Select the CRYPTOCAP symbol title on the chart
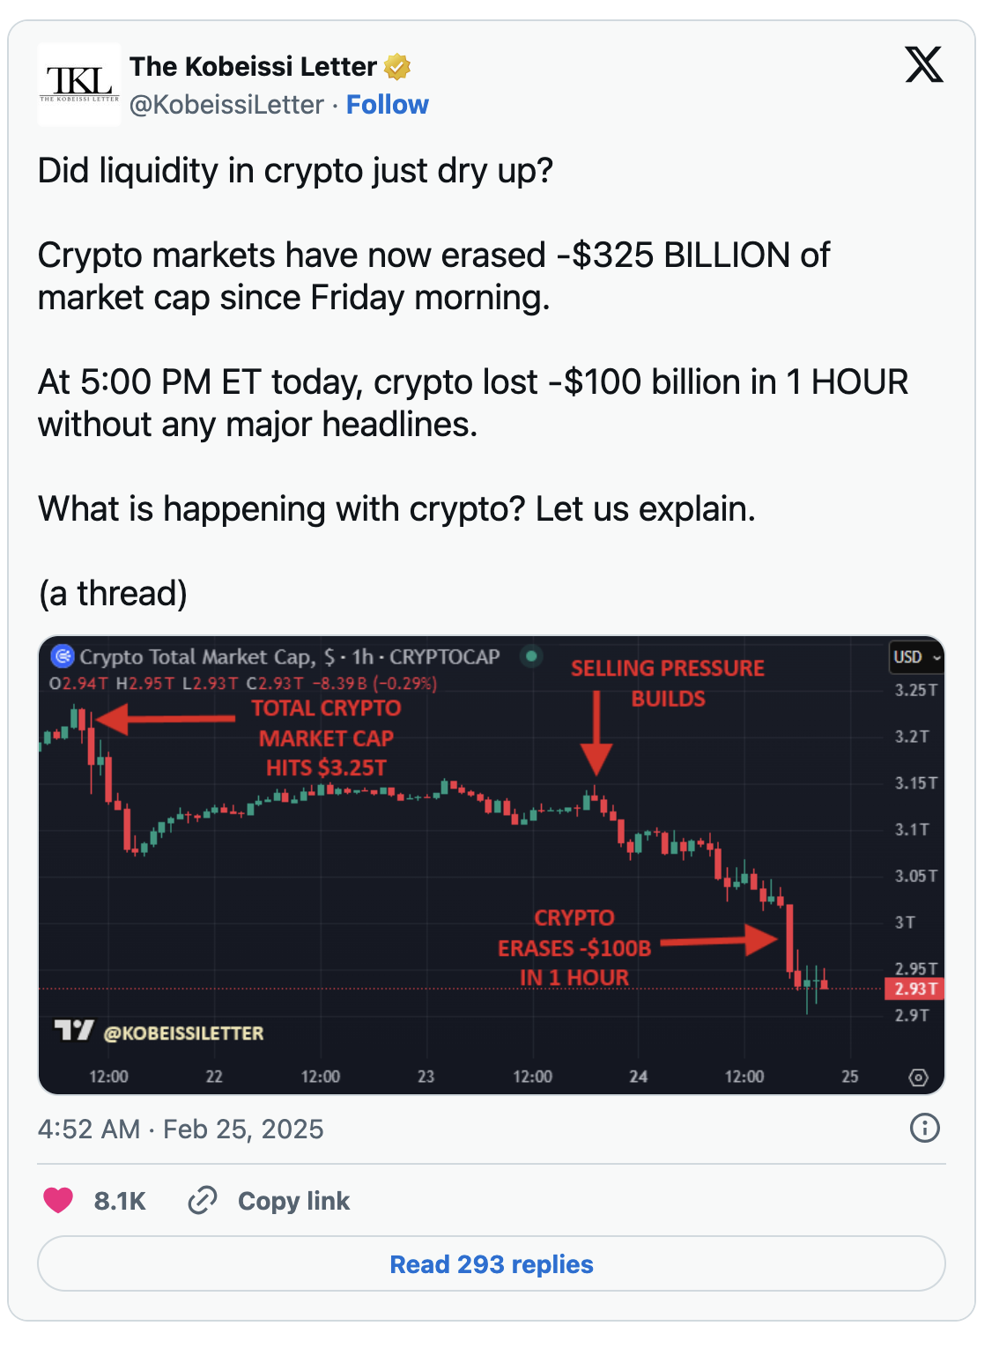This screenshot has height=1348, width=992. 446,657
